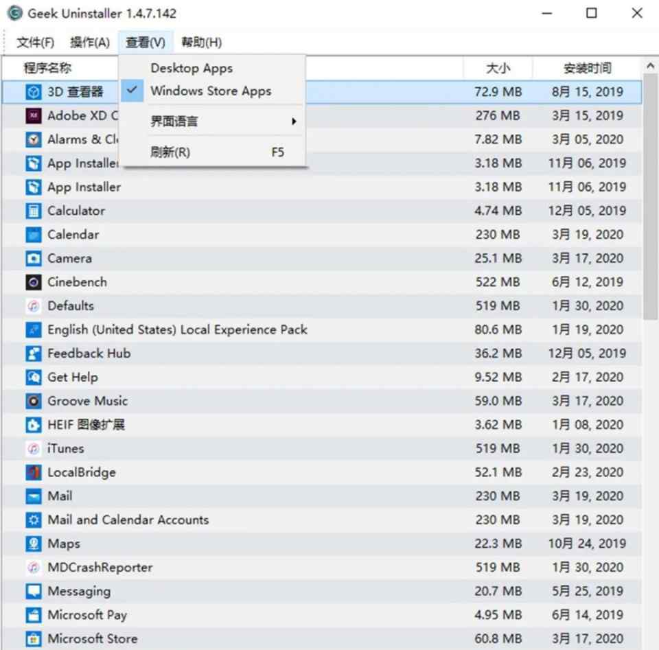
Task: Maximize the Geek Uninstaller window
Action: (x=591, y=13)
